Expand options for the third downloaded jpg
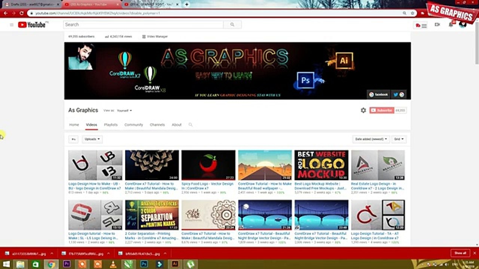 [165, 253]
